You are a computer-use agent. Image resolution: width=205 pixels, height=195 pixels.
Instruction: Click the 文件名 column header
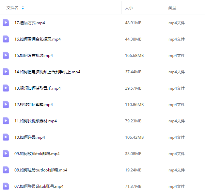[12, 8]
